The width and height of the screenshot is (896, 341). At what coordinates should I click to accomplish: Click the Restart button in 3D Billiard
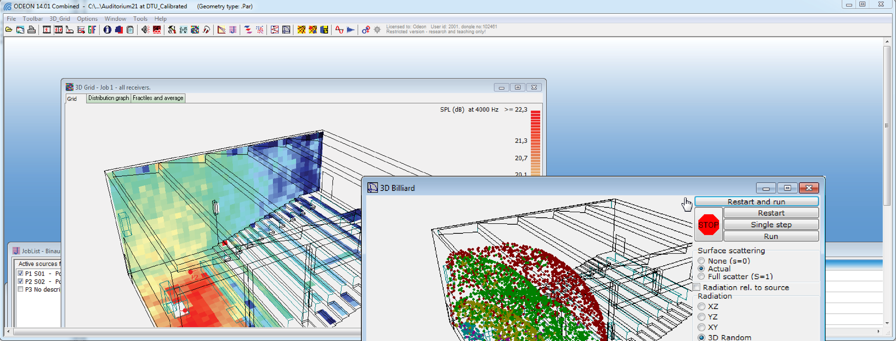point(771,212)
